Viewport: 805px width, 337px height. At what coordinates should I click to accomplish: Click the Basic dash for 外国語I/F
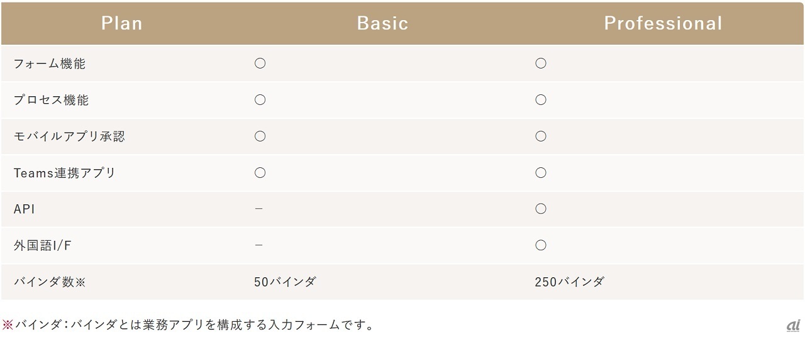[258, 245]
